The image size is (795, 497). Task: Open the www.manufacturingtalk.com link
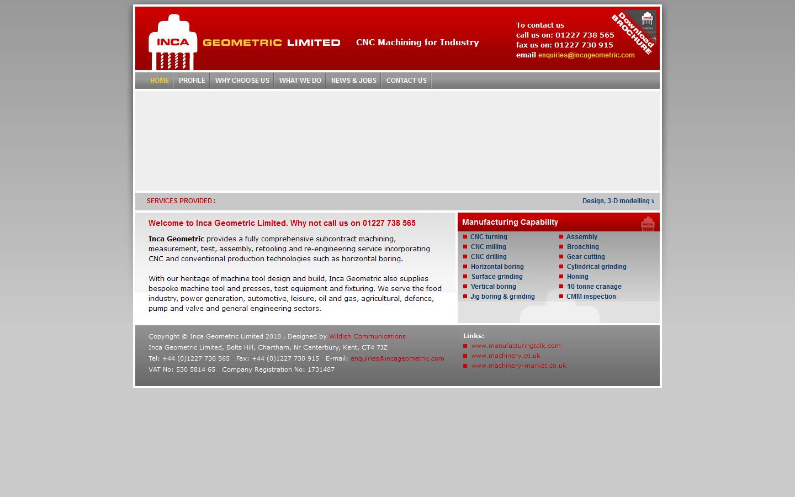pos(516,346)
